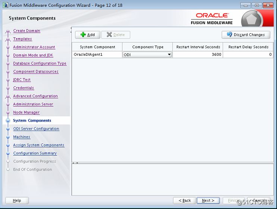Open the Assign System Components step

[x=39, y=145]
